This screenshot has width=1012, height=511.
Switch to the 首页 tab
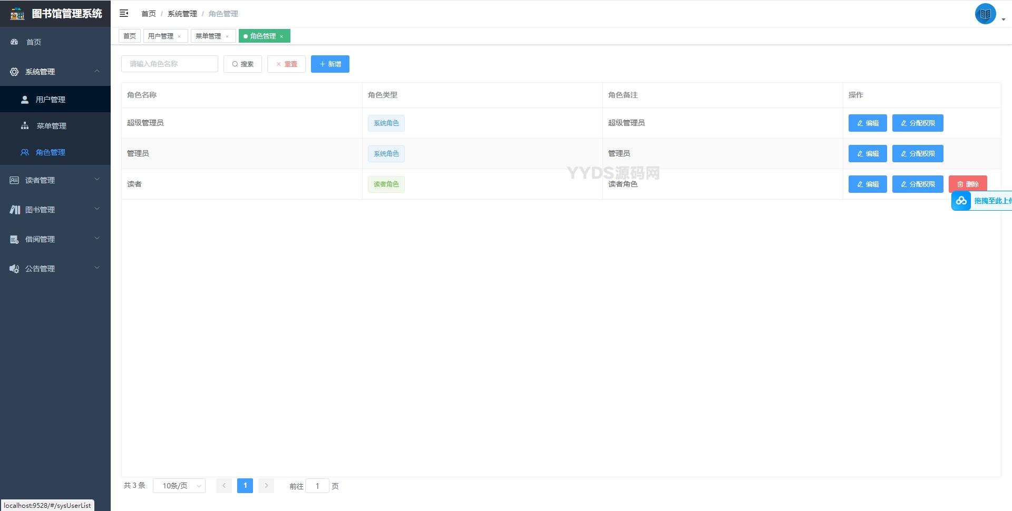(x=130, y=36)
